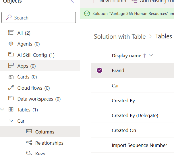
Task: Open Keys under Car table
Action: (40, 153)
